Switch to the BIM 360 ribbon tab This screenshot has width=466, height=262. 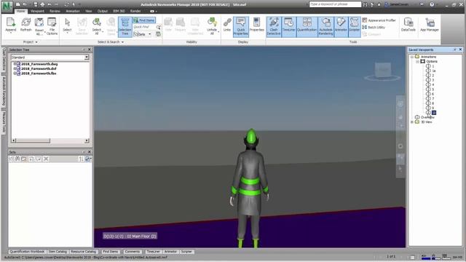pyautogui.click(x=119, y=11)
